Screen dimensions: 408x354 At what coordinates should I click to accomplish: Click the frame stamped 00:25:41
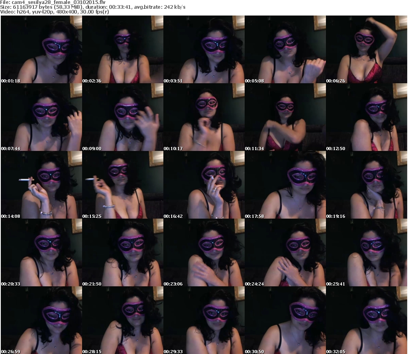coord(367,252)
